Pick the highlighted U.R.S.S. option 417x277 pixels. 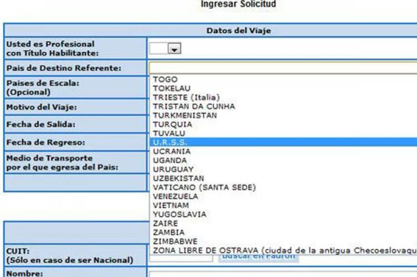point(284,142)
